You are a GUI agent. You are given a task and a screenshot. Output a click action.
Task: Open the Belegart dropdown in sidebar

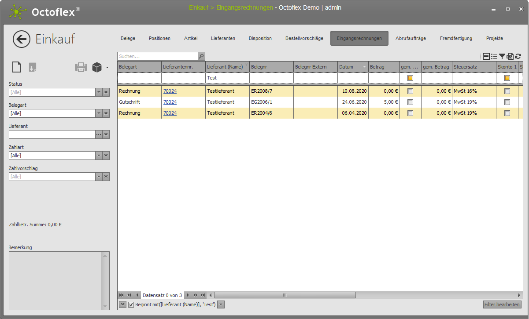99,113
